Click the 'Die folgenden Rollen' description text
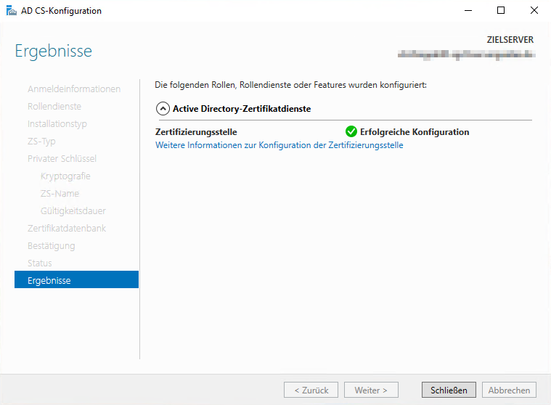 click(290, 85)
